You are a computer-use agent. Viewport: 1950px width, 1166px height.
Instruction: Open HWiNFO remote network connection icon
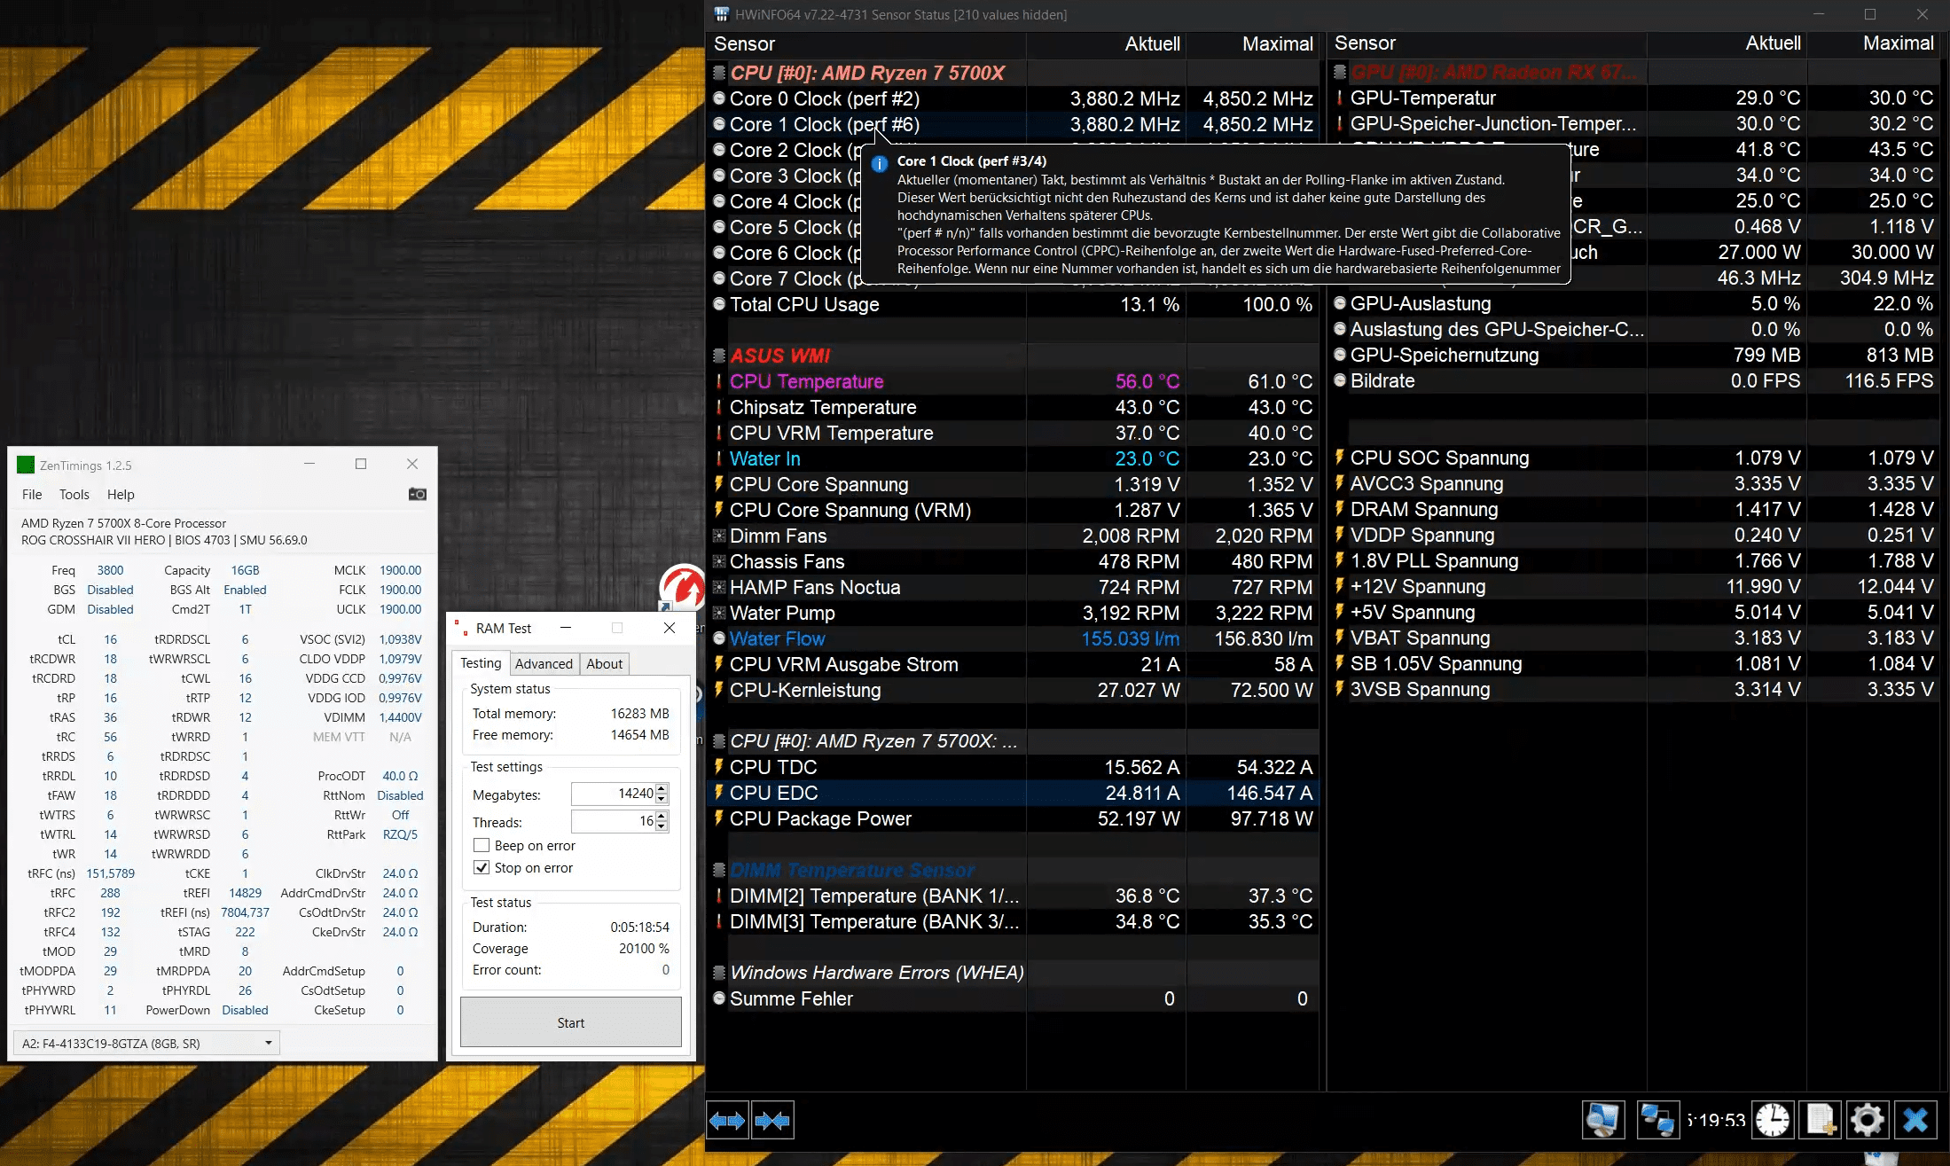(1656, 1120)
